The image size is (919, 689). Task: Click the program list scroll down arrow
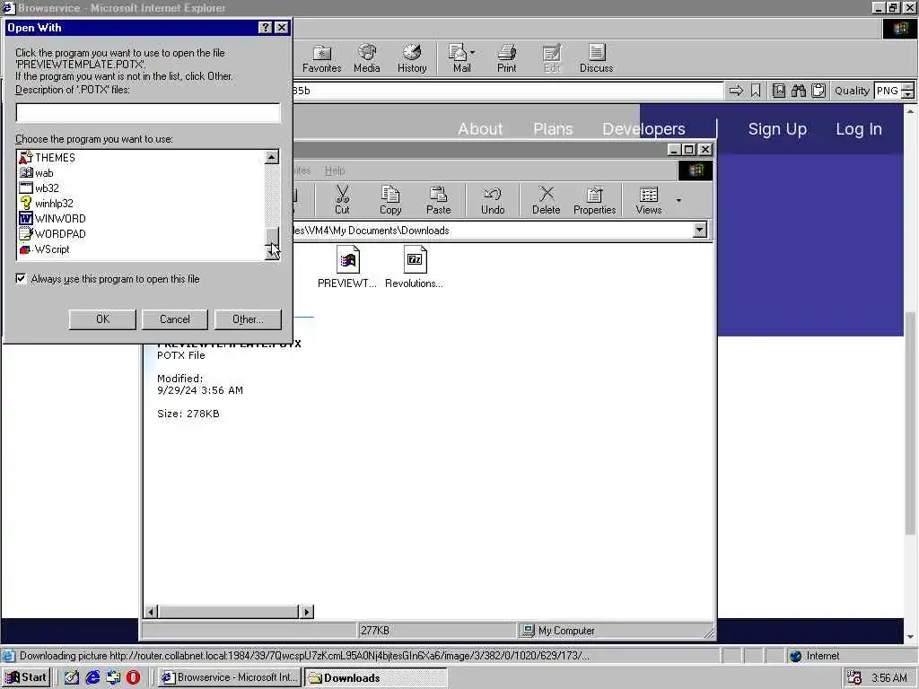[x=272, y=253]
